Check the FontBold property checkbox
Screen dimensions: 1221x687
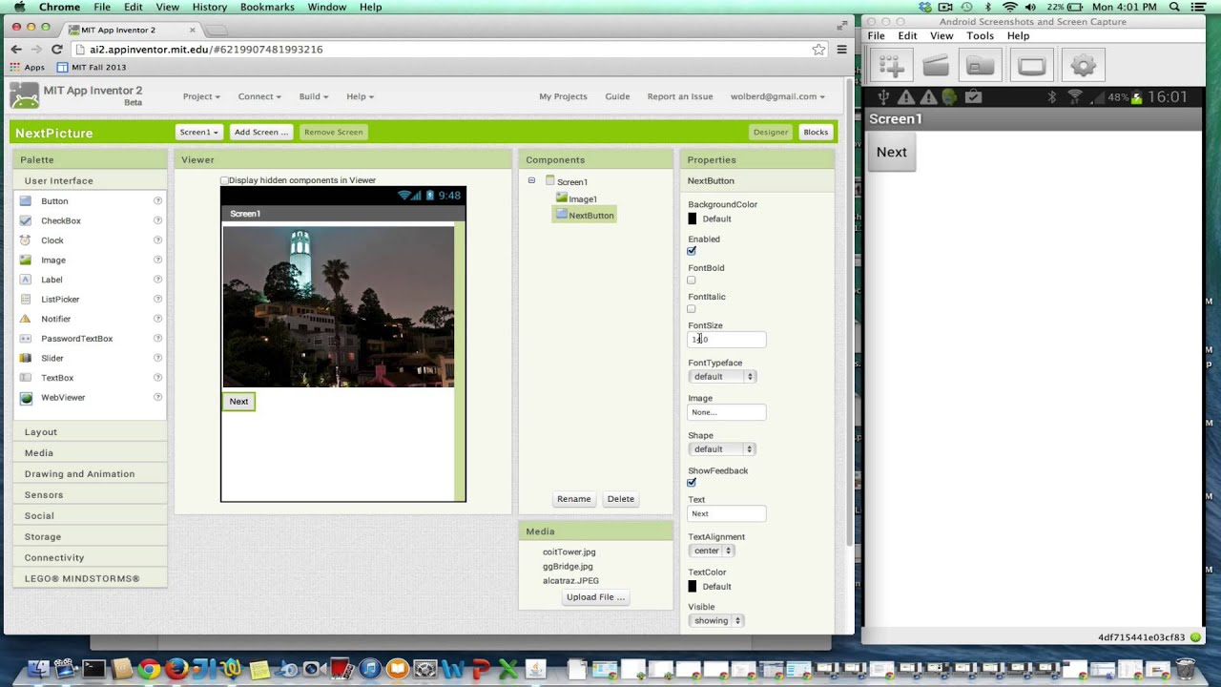(x=692, y=280)
